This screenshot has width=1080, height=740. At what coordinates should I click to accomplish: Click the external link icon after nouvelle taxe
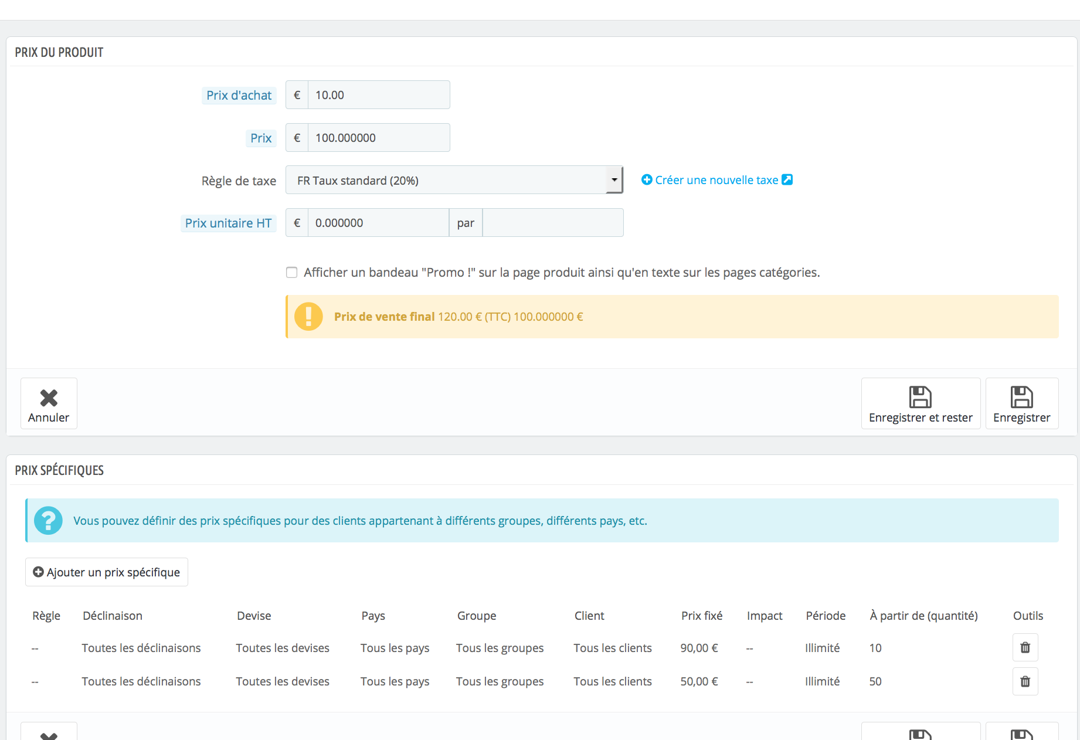[x=787, y=180]
